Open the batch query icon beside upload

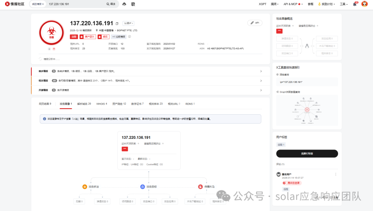click(x=133, y=4)
